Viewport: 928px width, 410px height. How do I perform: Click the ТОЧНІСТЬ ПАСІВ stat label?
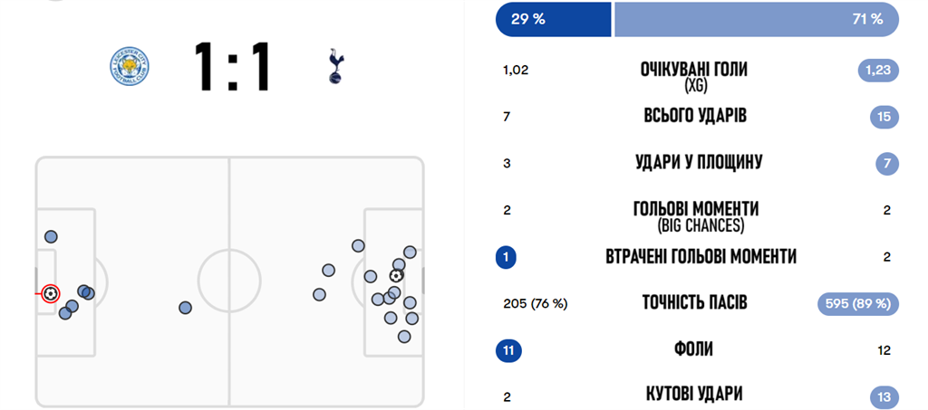pos(695,303)
